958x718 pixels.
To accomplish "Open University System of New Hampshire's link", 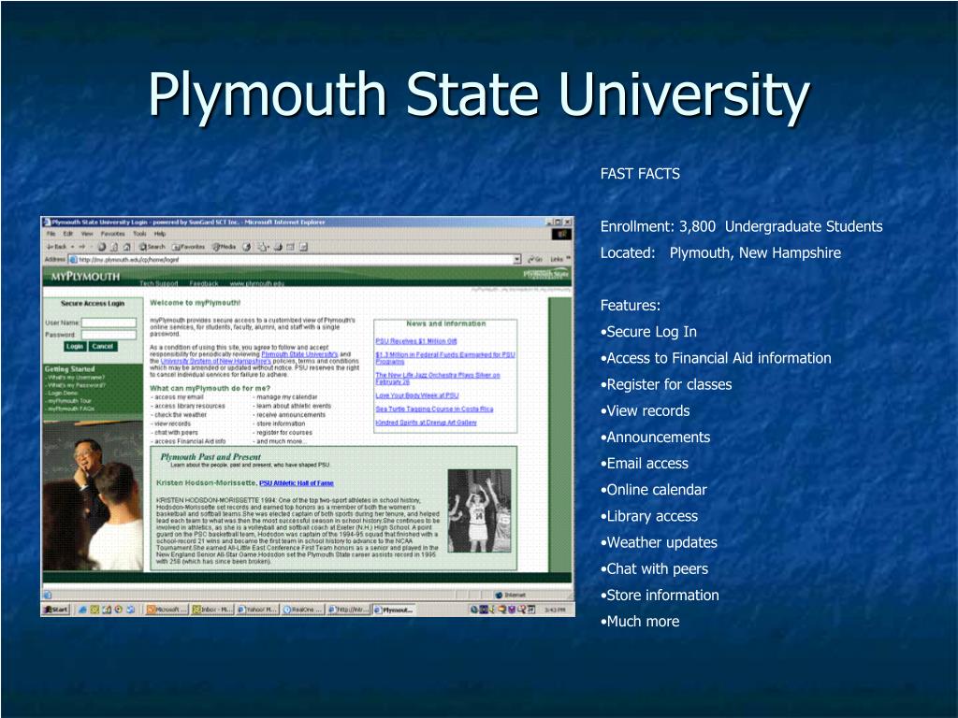I will coord(216,361).
